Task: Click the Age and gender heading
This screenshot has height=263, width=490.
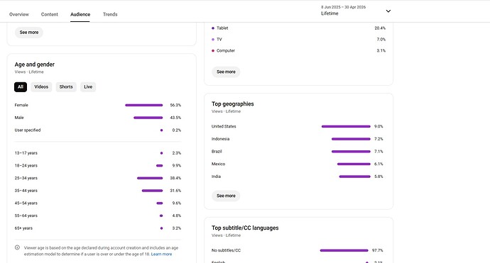Action: [34, 65]
